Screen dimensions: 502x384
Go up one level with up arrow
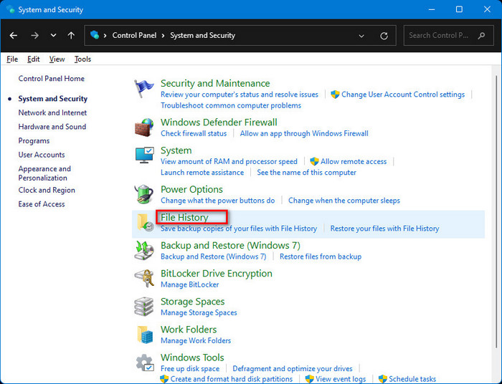coord(71,36)
